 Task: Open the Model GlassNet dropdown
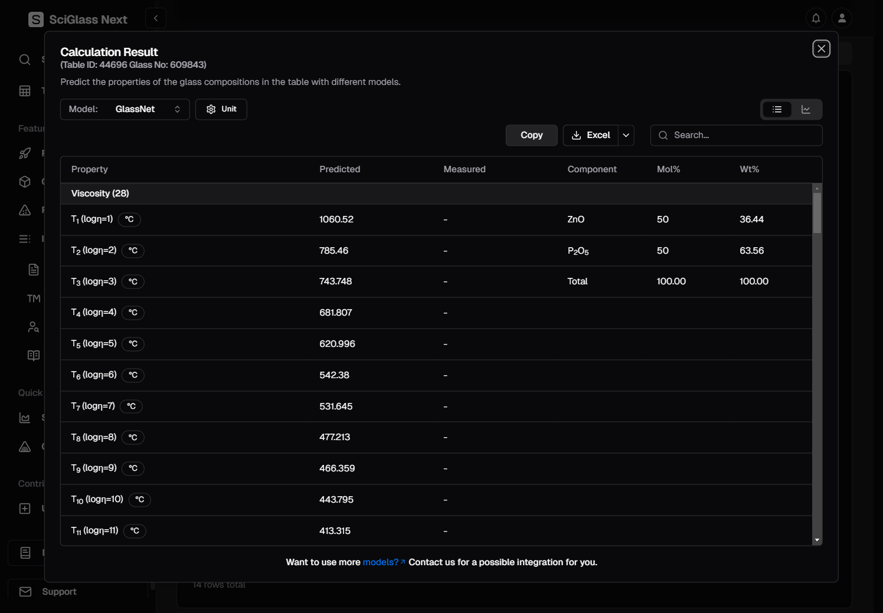[x=125, y=109]
